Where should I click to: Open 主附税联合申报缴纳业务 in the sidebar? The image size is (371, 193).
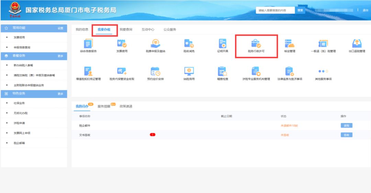pyautogui.click(x=29, y=85)
